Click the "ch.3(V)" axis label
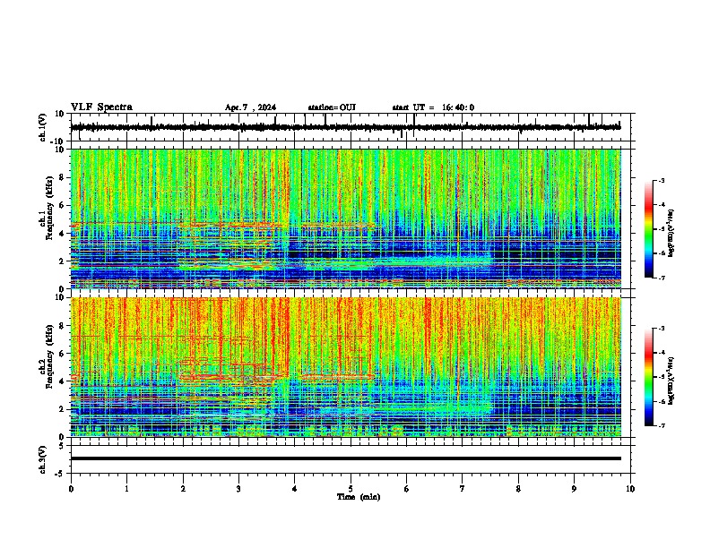The width and height of the screenshot is (710, 548). click(43, 459)
